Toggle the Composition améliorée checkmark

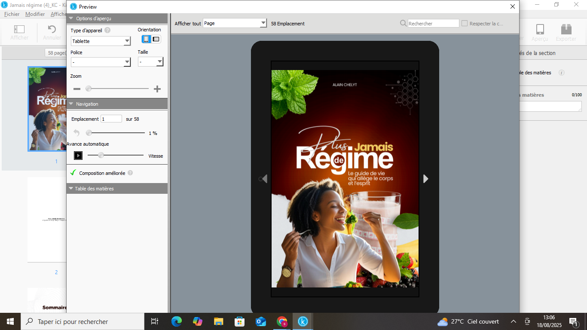73,173
